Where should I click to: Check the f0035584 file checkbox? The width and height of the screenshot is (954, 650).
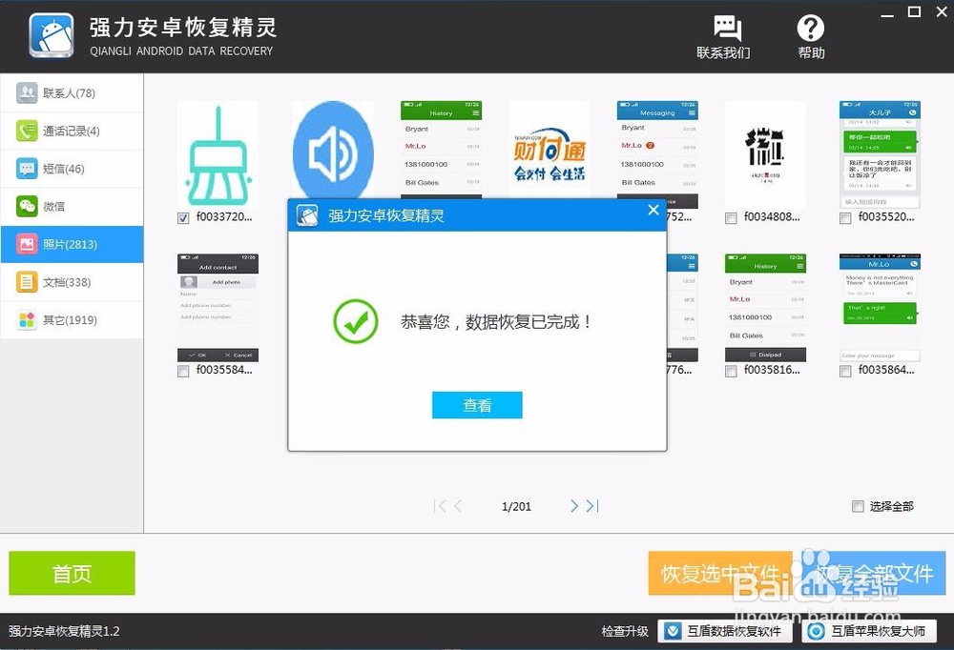(x=182, y=371)
